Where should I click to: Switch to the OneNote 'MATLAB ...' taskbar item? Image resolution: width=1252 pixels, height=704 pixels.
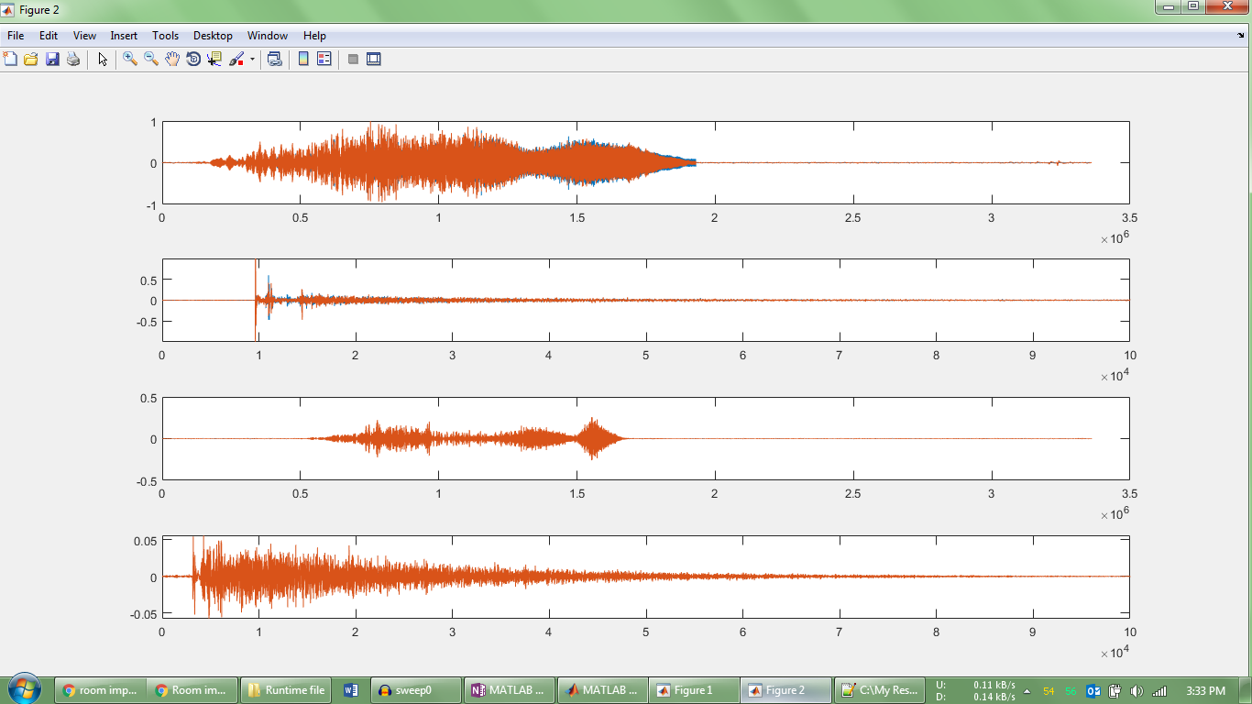(x=510, y=690)
